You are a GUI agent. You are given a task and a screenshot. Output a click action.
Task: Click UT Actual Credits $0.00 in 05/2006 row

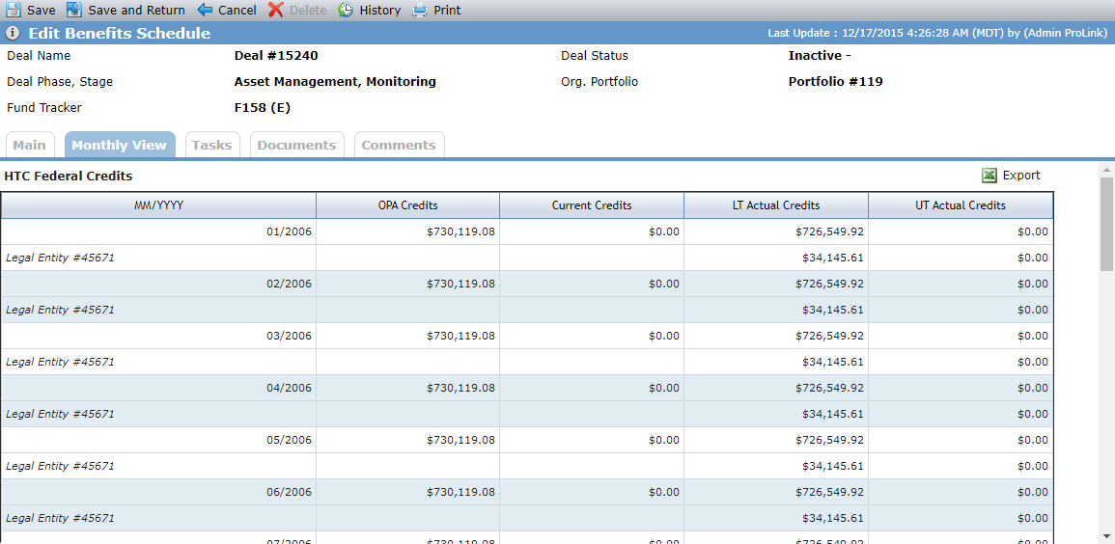pyautogui.click(x=1033, y=440)
